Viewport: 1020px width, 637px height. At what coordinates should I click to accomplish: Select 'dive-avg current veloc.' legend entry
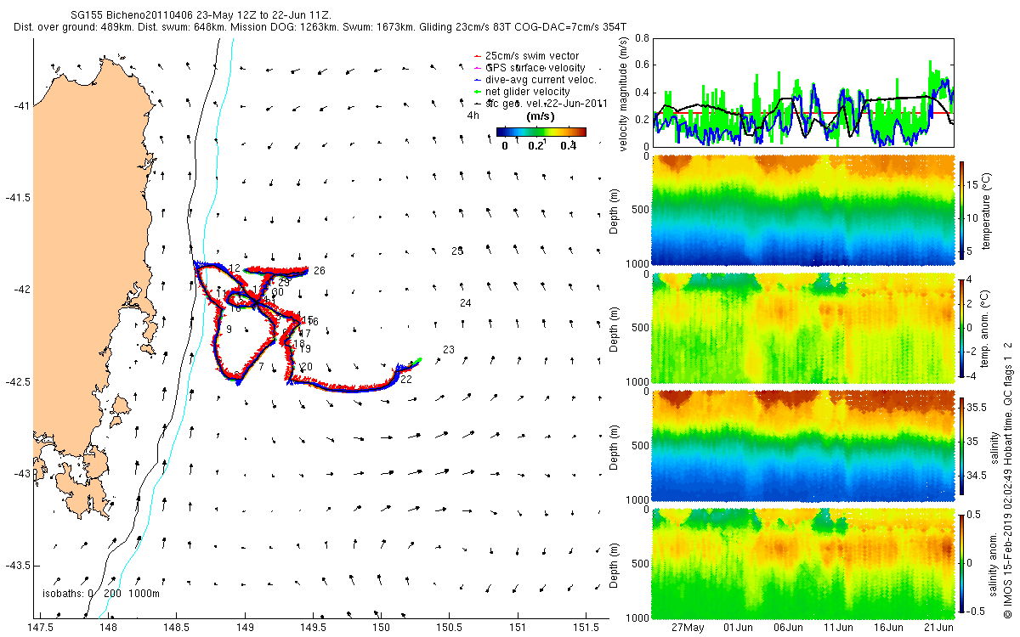tap(534, 79)
